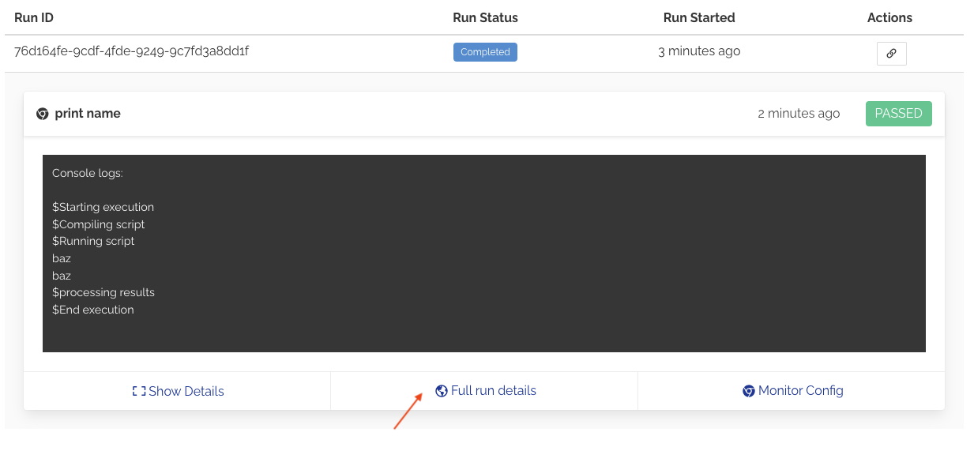Click the 2 minutes ago timestamp

pyautogui.click(x=799, y=114)
